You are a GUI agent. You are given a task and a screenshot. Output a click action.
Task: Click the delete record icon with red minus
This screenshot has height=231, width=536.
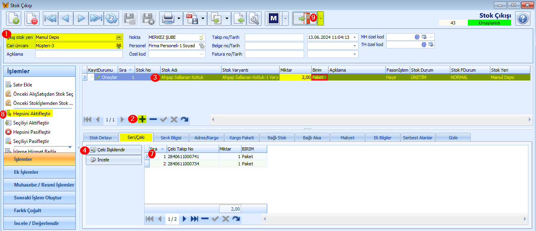[32, 18]
